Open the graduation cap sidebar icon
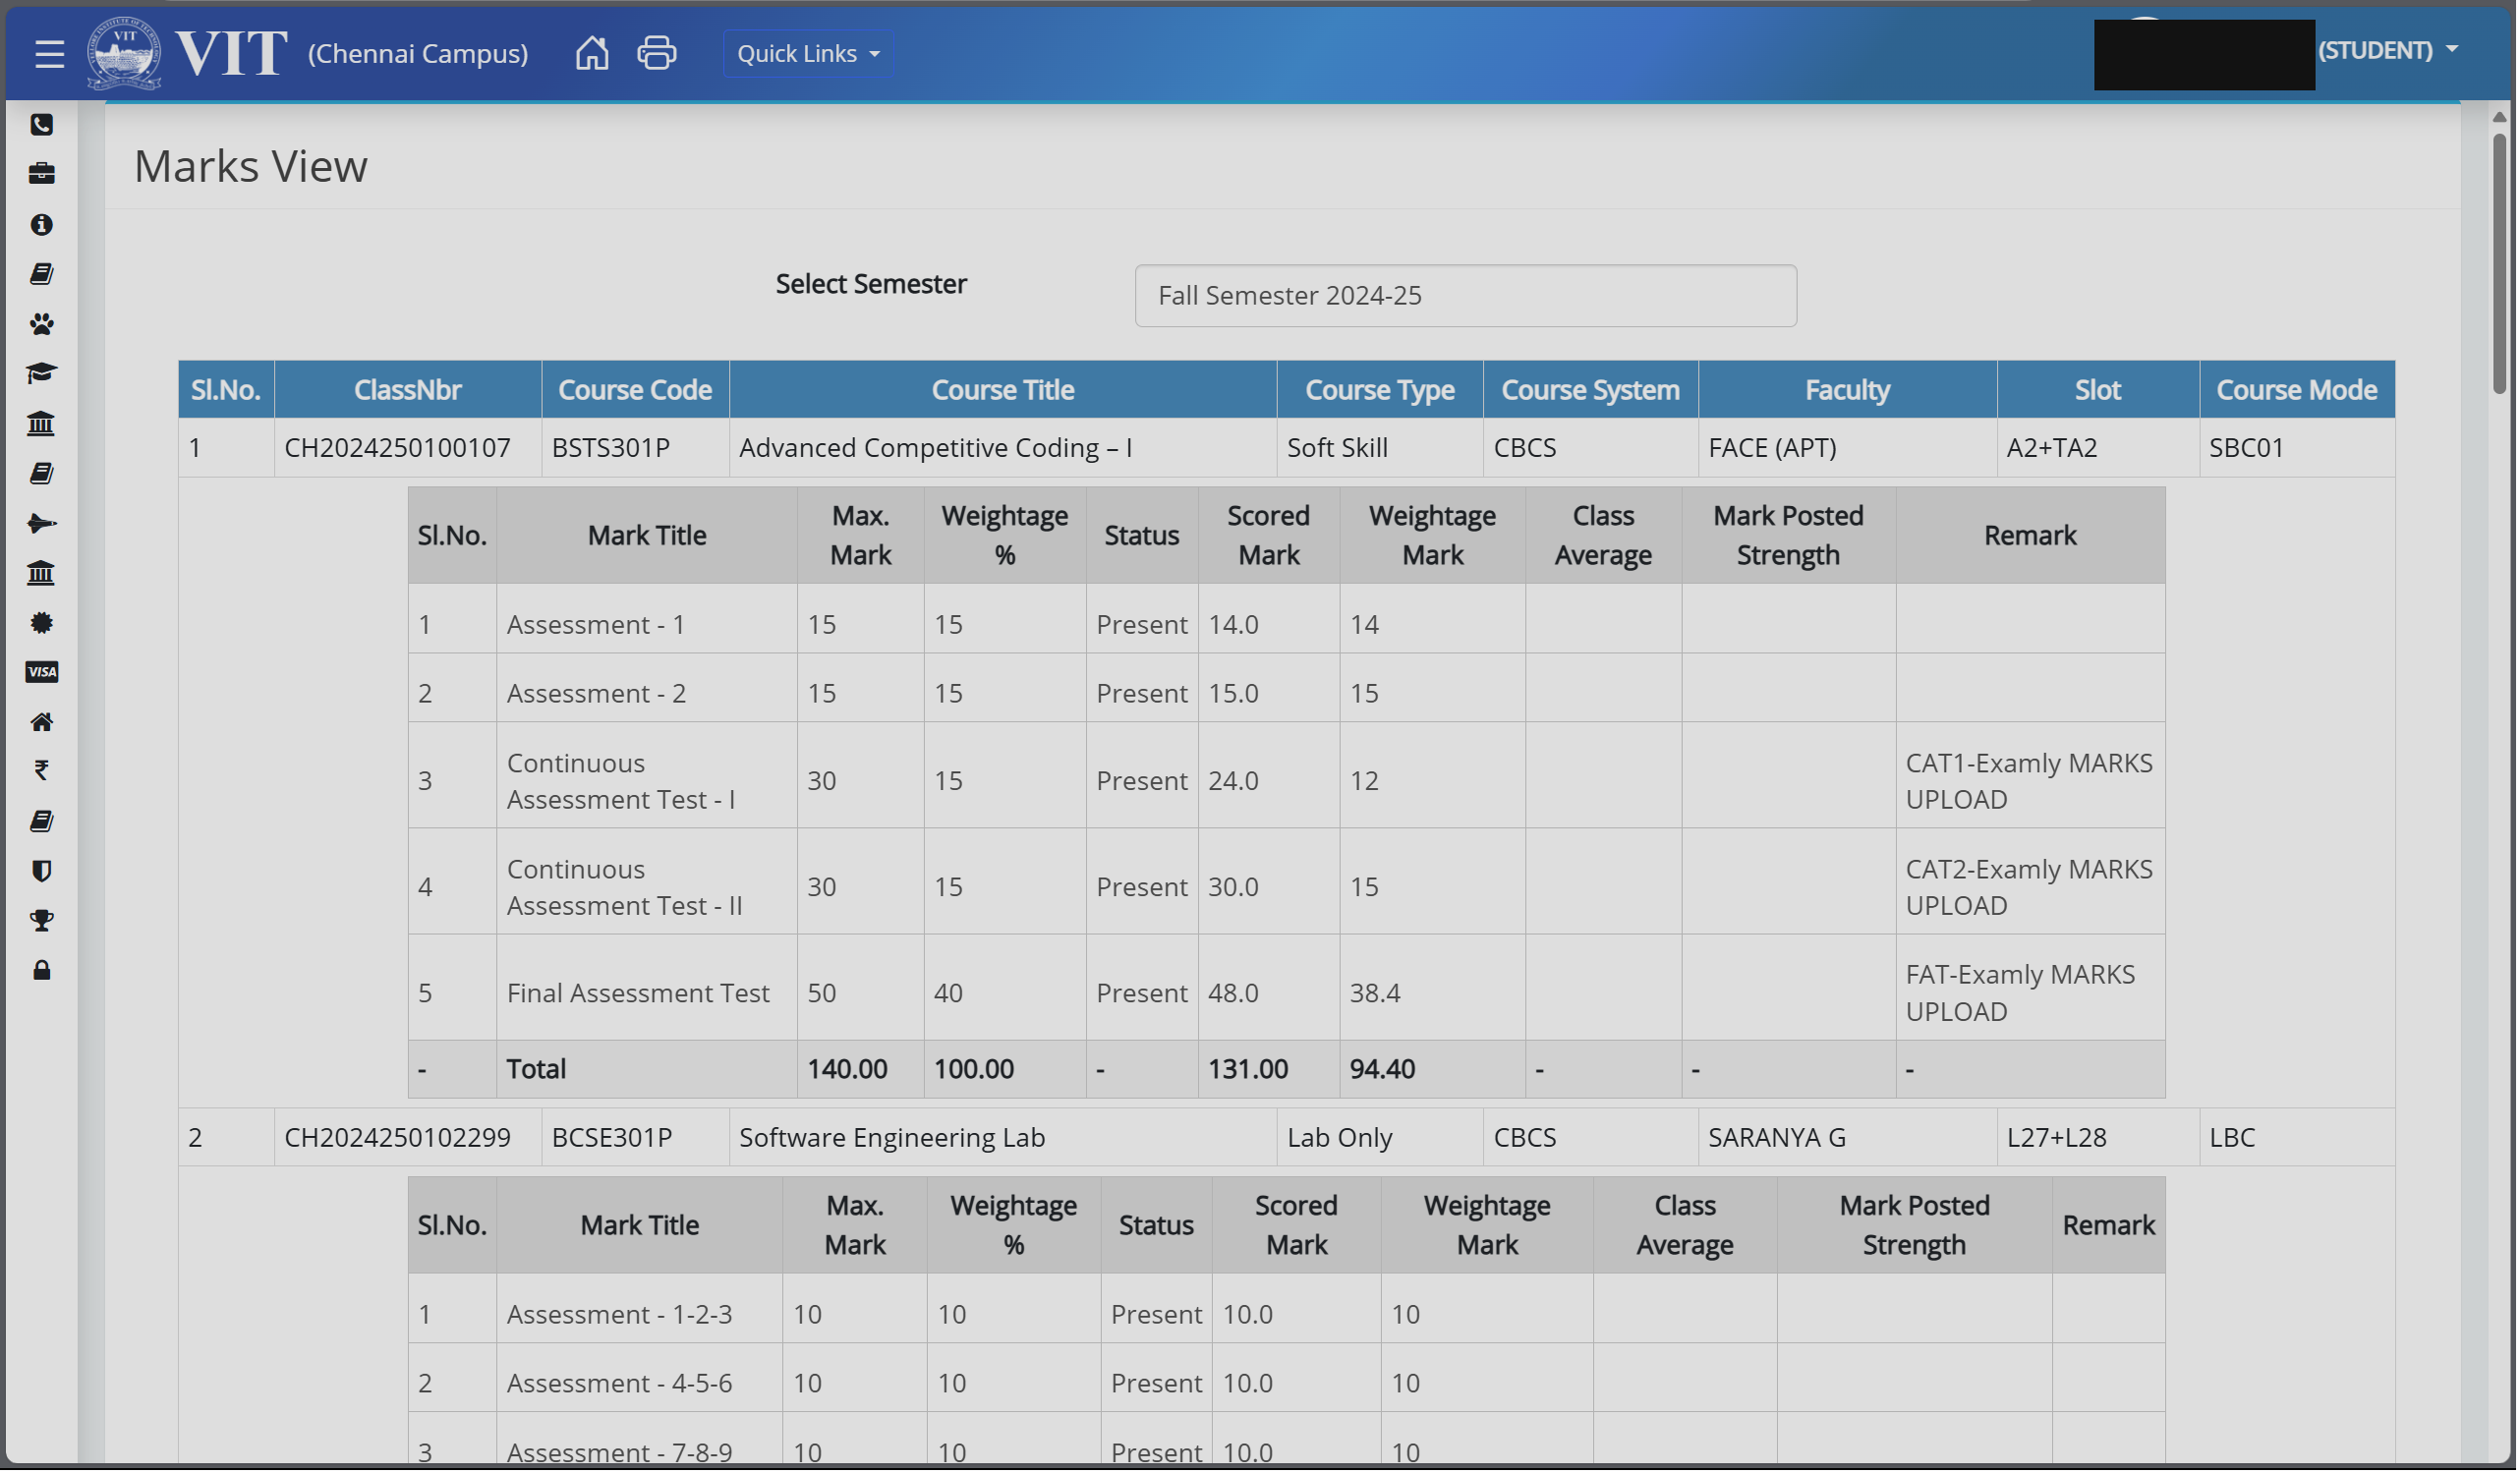This screenshot has height=1473, width=2520. tap(41, 374)
